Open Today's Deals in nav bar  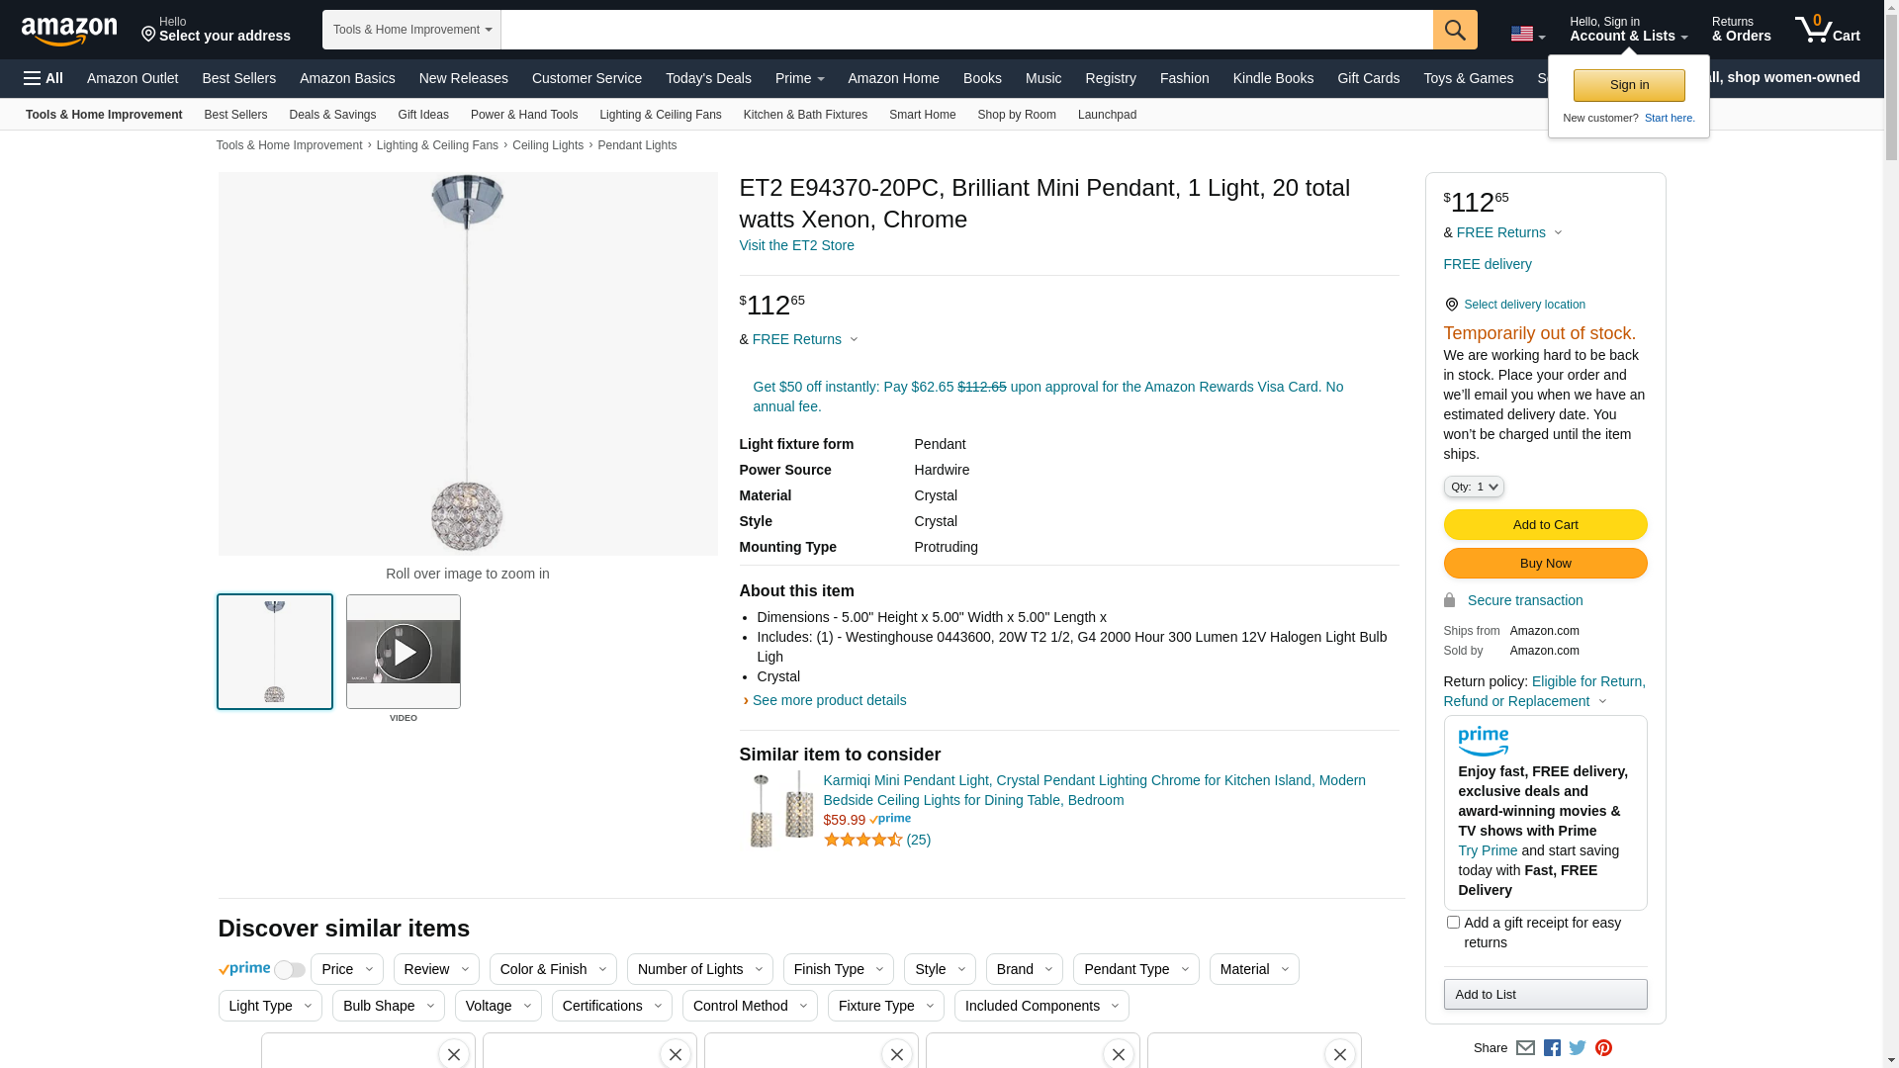tap(708, 78)
